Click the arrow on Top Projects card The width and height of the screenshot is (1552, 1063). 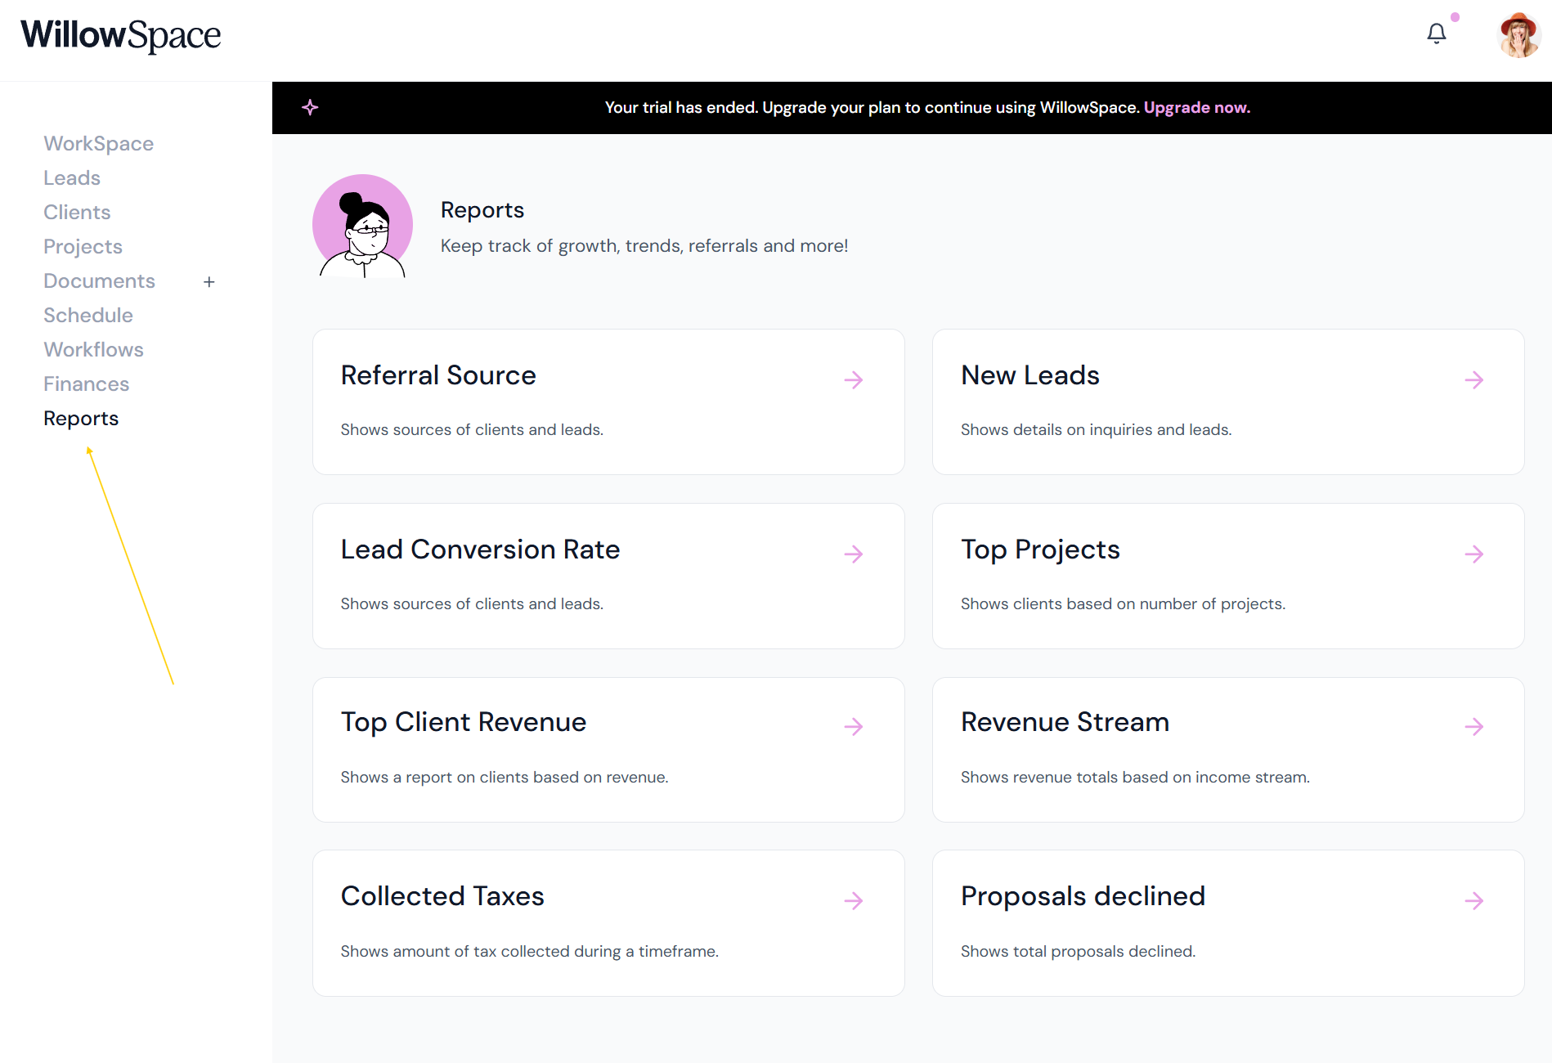1474,554
